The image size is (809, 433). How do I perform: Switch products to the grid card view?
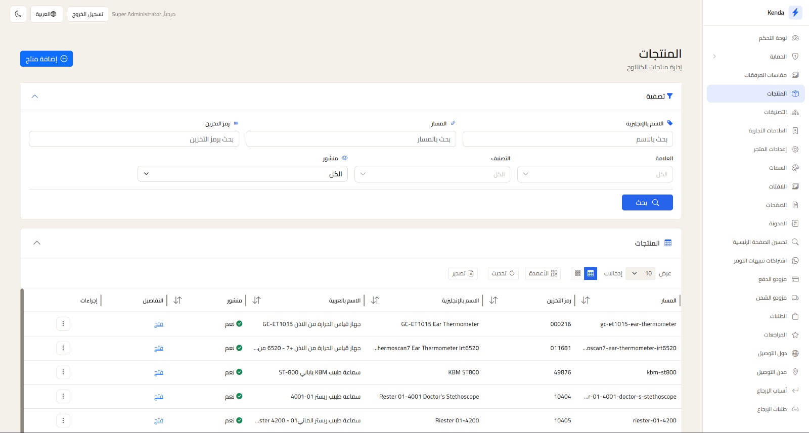(x=577, y=273)
